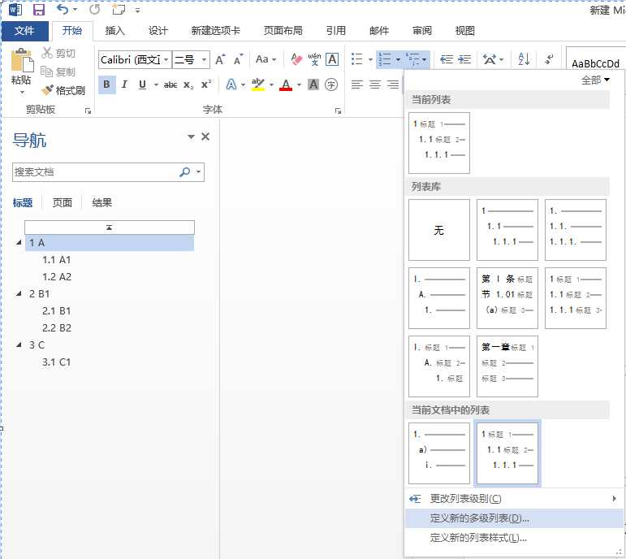Viewport: 626px width, 559px height.
Task: Click the Asian Layout icon
Action: pyautogui.click(x=490, y=59)
